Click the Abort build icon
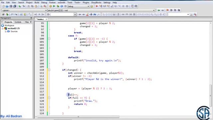 tap(66, 6)
